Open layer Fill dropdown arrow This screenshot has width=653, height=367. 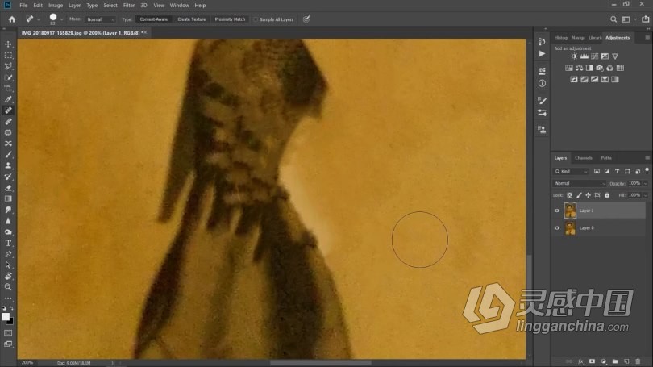646,195
